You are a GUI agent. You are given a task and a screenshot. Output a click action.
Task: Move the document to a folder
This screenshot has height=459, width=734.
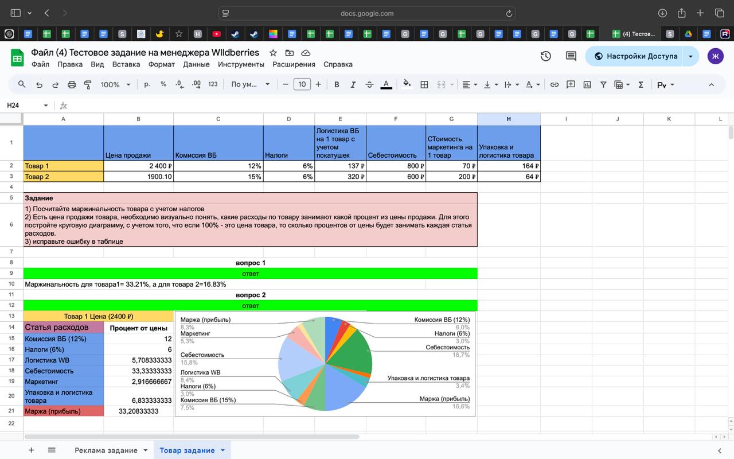coord(290,53)
